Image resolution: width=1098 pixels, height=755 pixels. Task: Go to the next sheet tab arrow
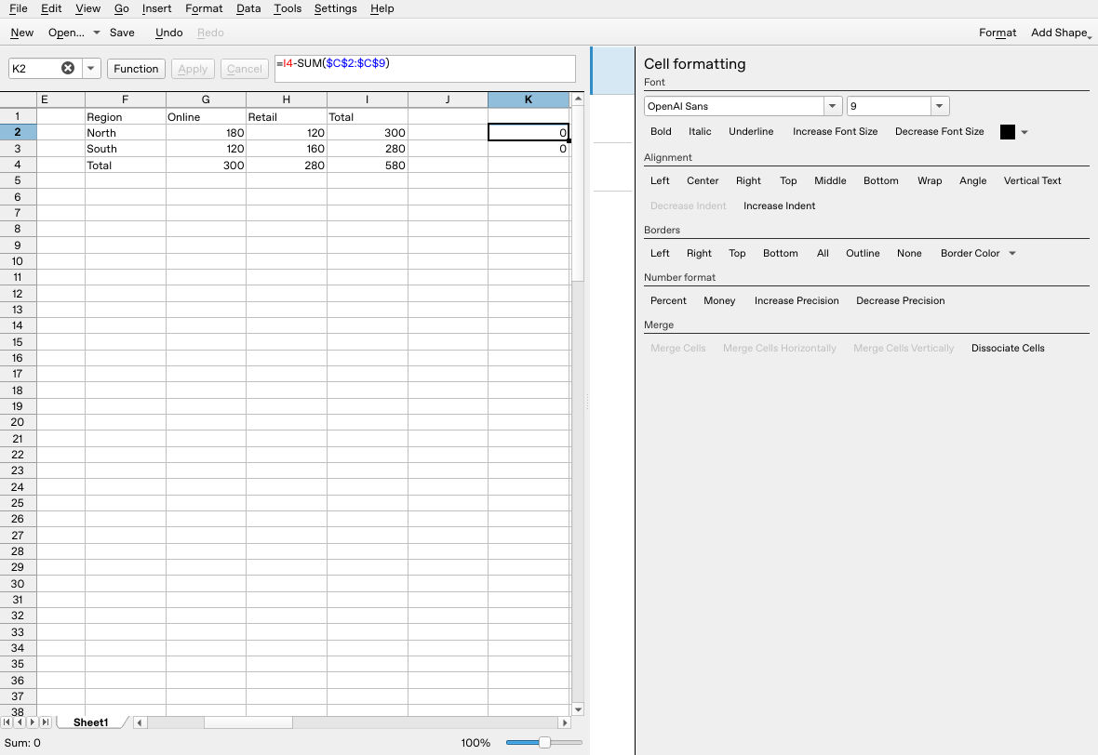33,722
